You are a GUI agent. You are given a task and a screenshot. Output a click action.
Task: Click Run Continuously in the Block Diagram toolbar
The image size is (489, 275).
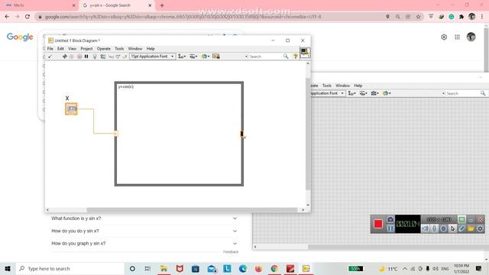coord(72,57)
